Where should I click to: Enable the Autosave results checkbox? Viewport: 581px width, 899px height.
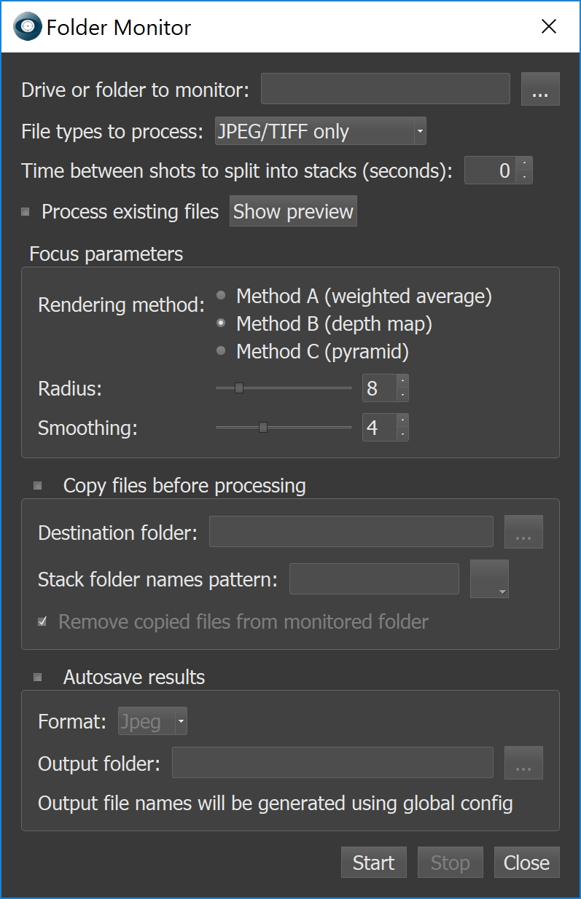coord(38,678)
